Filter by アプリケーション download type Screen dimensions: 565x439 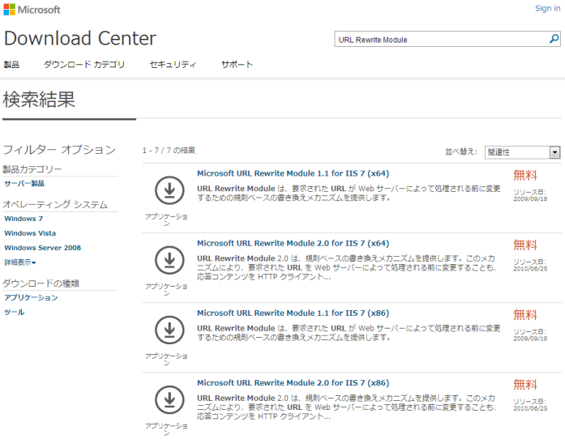point(31,297)
